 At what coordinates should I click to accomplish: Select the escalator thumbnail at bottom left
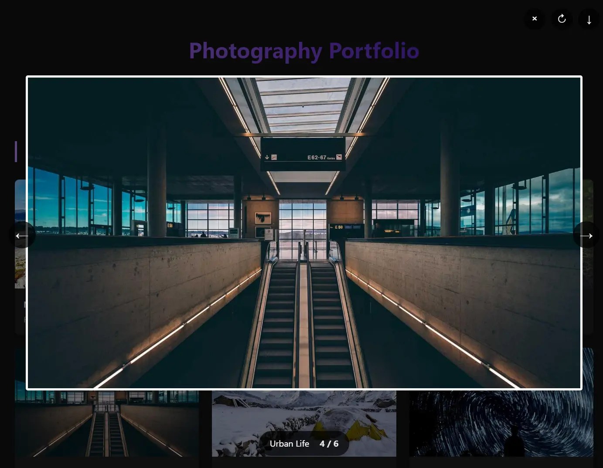(x=107, y=423)
